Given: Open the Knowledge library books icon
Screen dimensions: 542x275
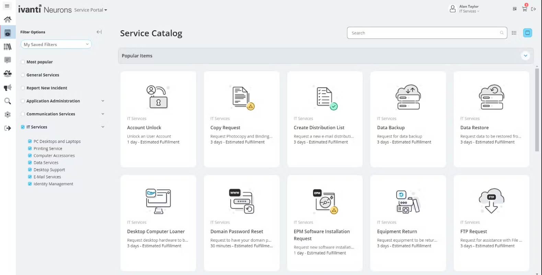Looking at the screenshot, I should pyautogui.click(x=8, y=47).
